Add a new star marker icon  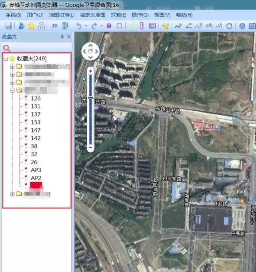(x=165, y=26)
